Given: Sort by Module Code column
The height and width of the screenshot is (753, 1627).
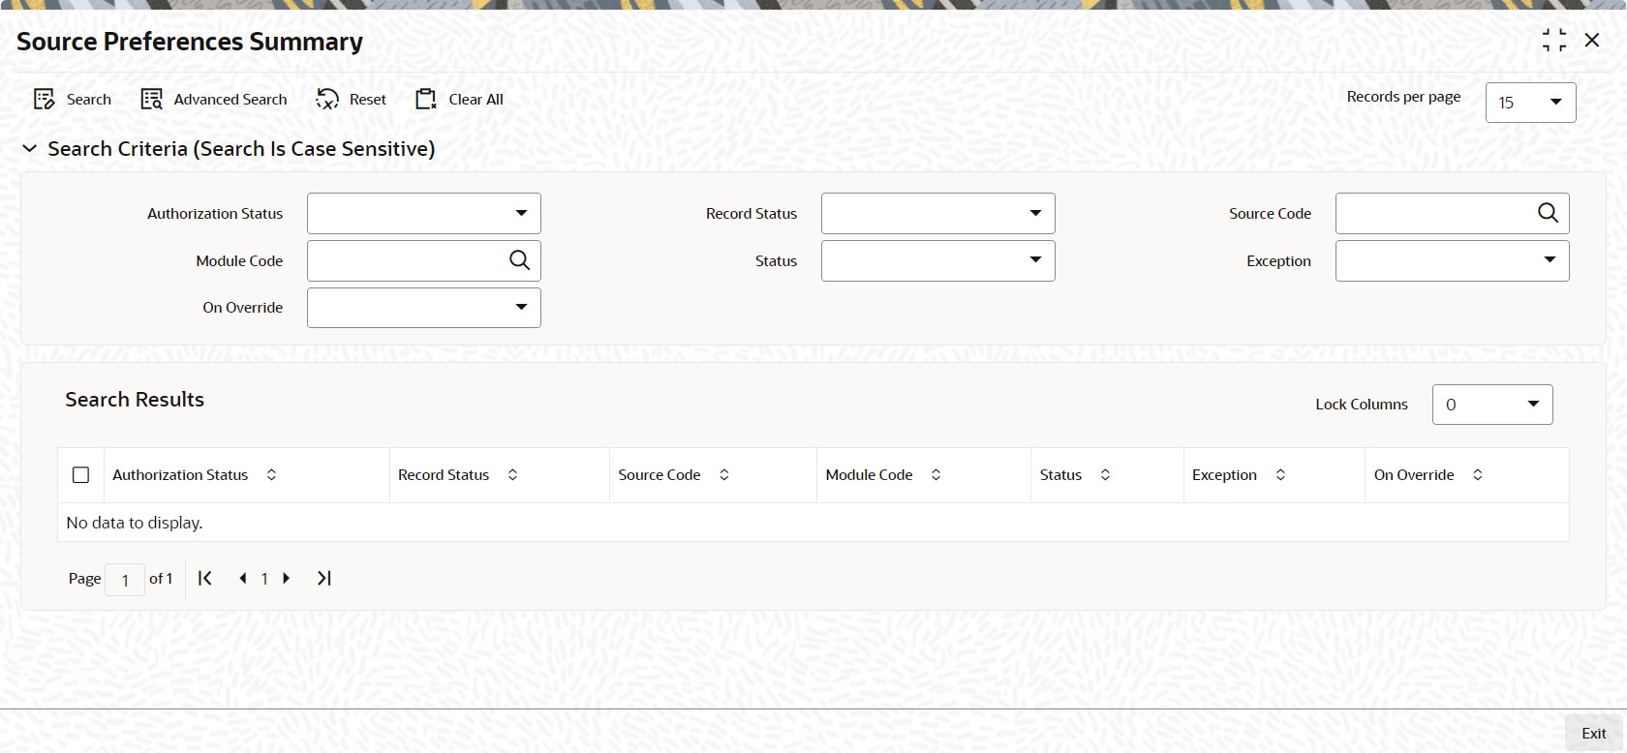Looking at the screenshot, I should pos(936,475).
